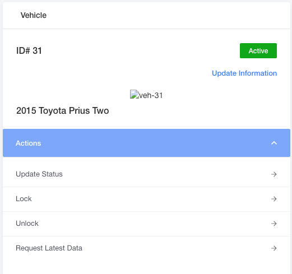Click the veh-31 image alt text
The width and height of the screenshot is (292, 274).
tap(151, 95)
